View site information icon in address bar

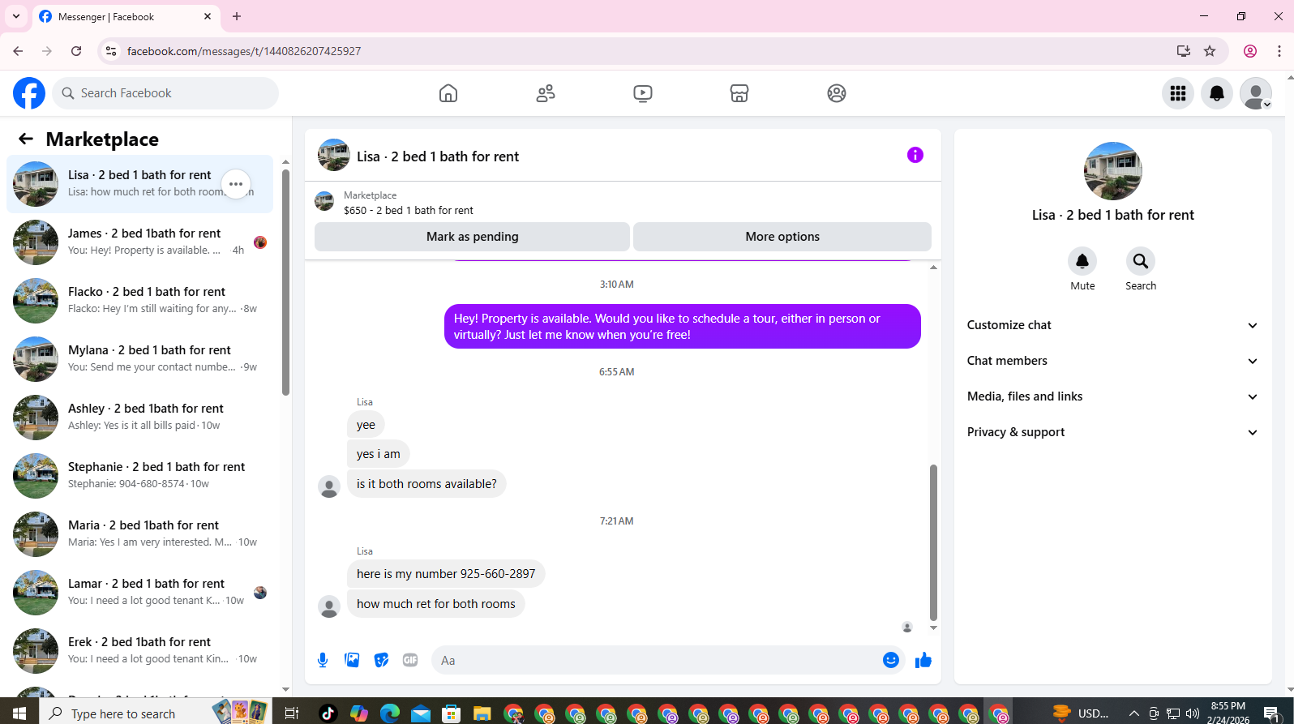pyautogui.click(x=111, y=51)
